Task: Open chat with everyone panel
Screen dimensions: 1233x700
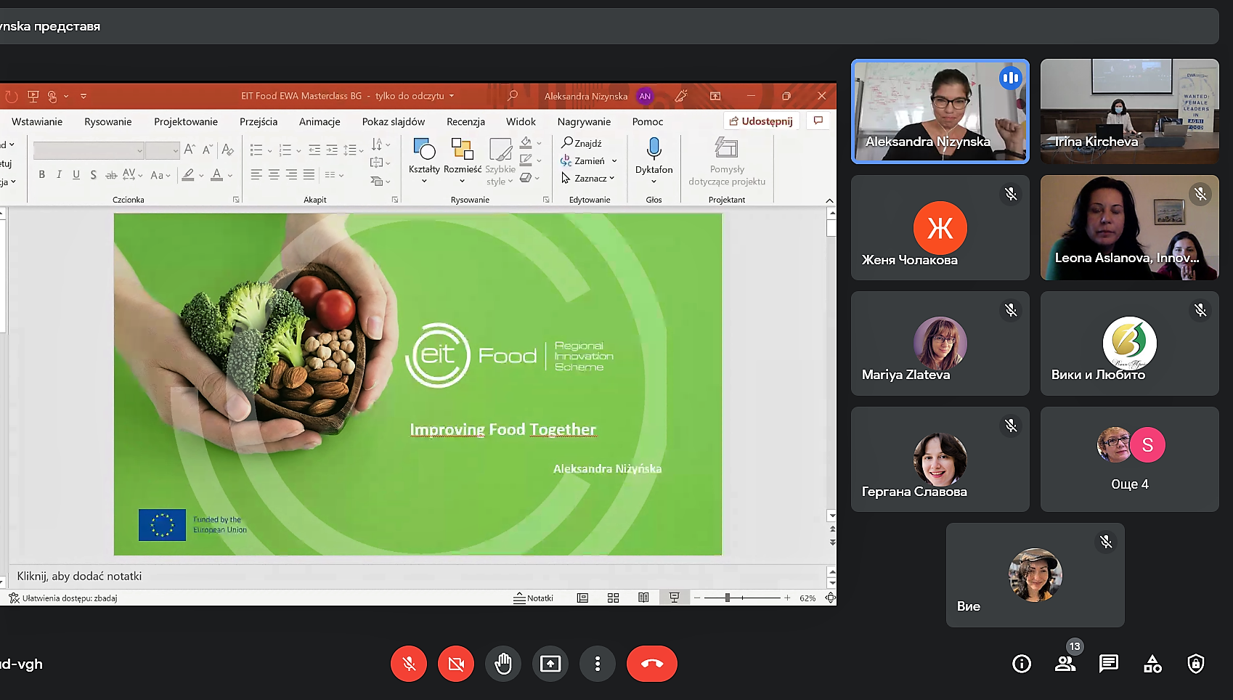Action: tap(1109, 664)
